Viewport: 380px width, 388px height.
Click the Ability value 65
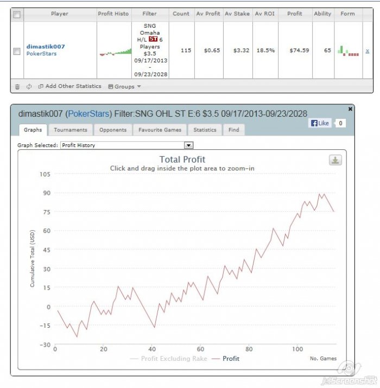pyautogui.click(x=327, y=50)
